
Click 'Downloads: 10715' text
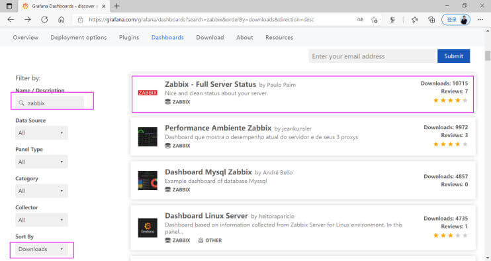[444, 83]
